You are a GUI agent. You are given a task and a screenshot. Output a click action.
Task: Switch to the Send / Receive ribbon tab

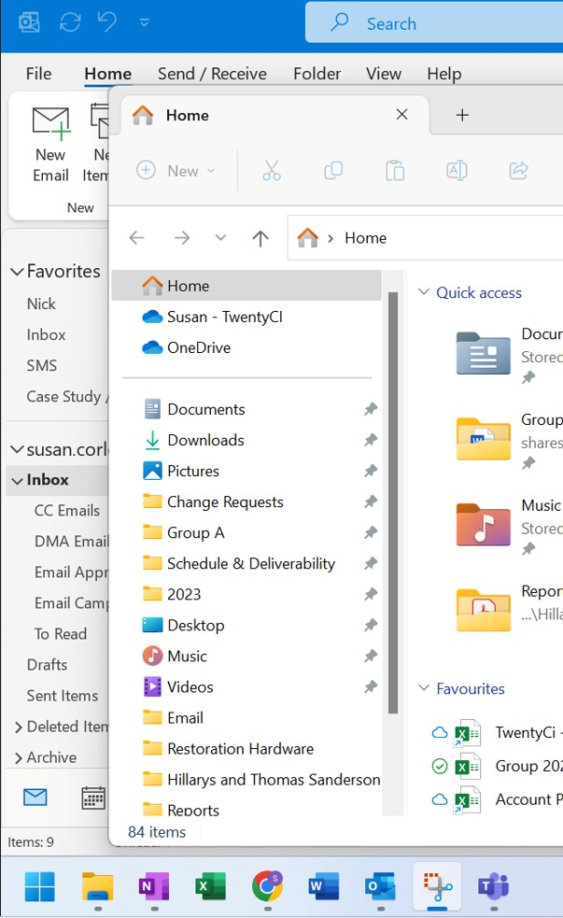213,73
